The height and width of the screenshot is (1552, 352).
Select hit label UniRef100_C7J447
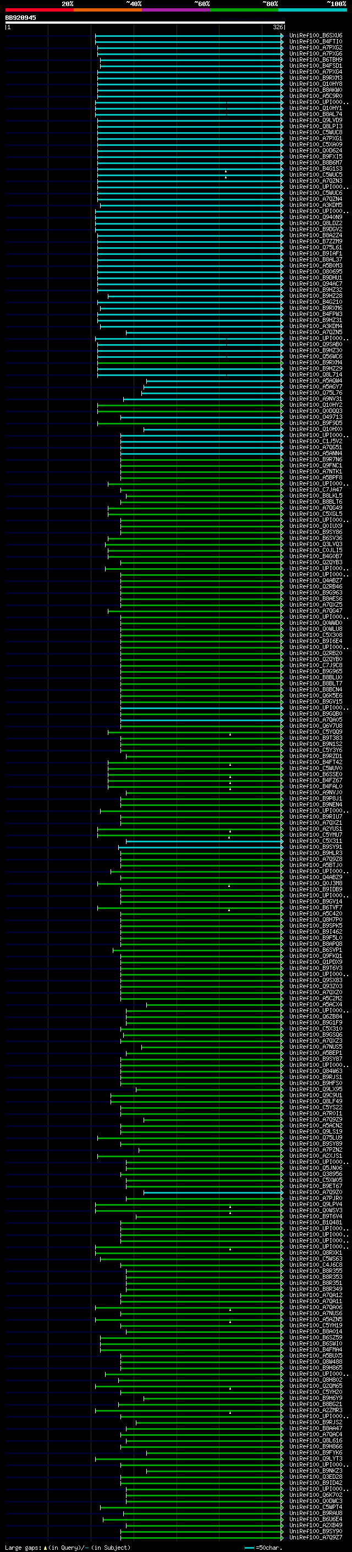coord(316,489)
